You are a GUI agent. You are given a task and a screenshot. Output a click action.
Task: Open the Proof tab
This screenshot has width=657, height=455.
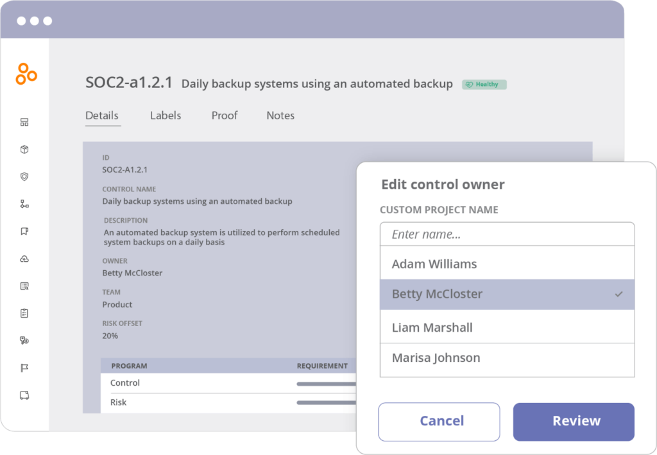[x=225, y=116]
